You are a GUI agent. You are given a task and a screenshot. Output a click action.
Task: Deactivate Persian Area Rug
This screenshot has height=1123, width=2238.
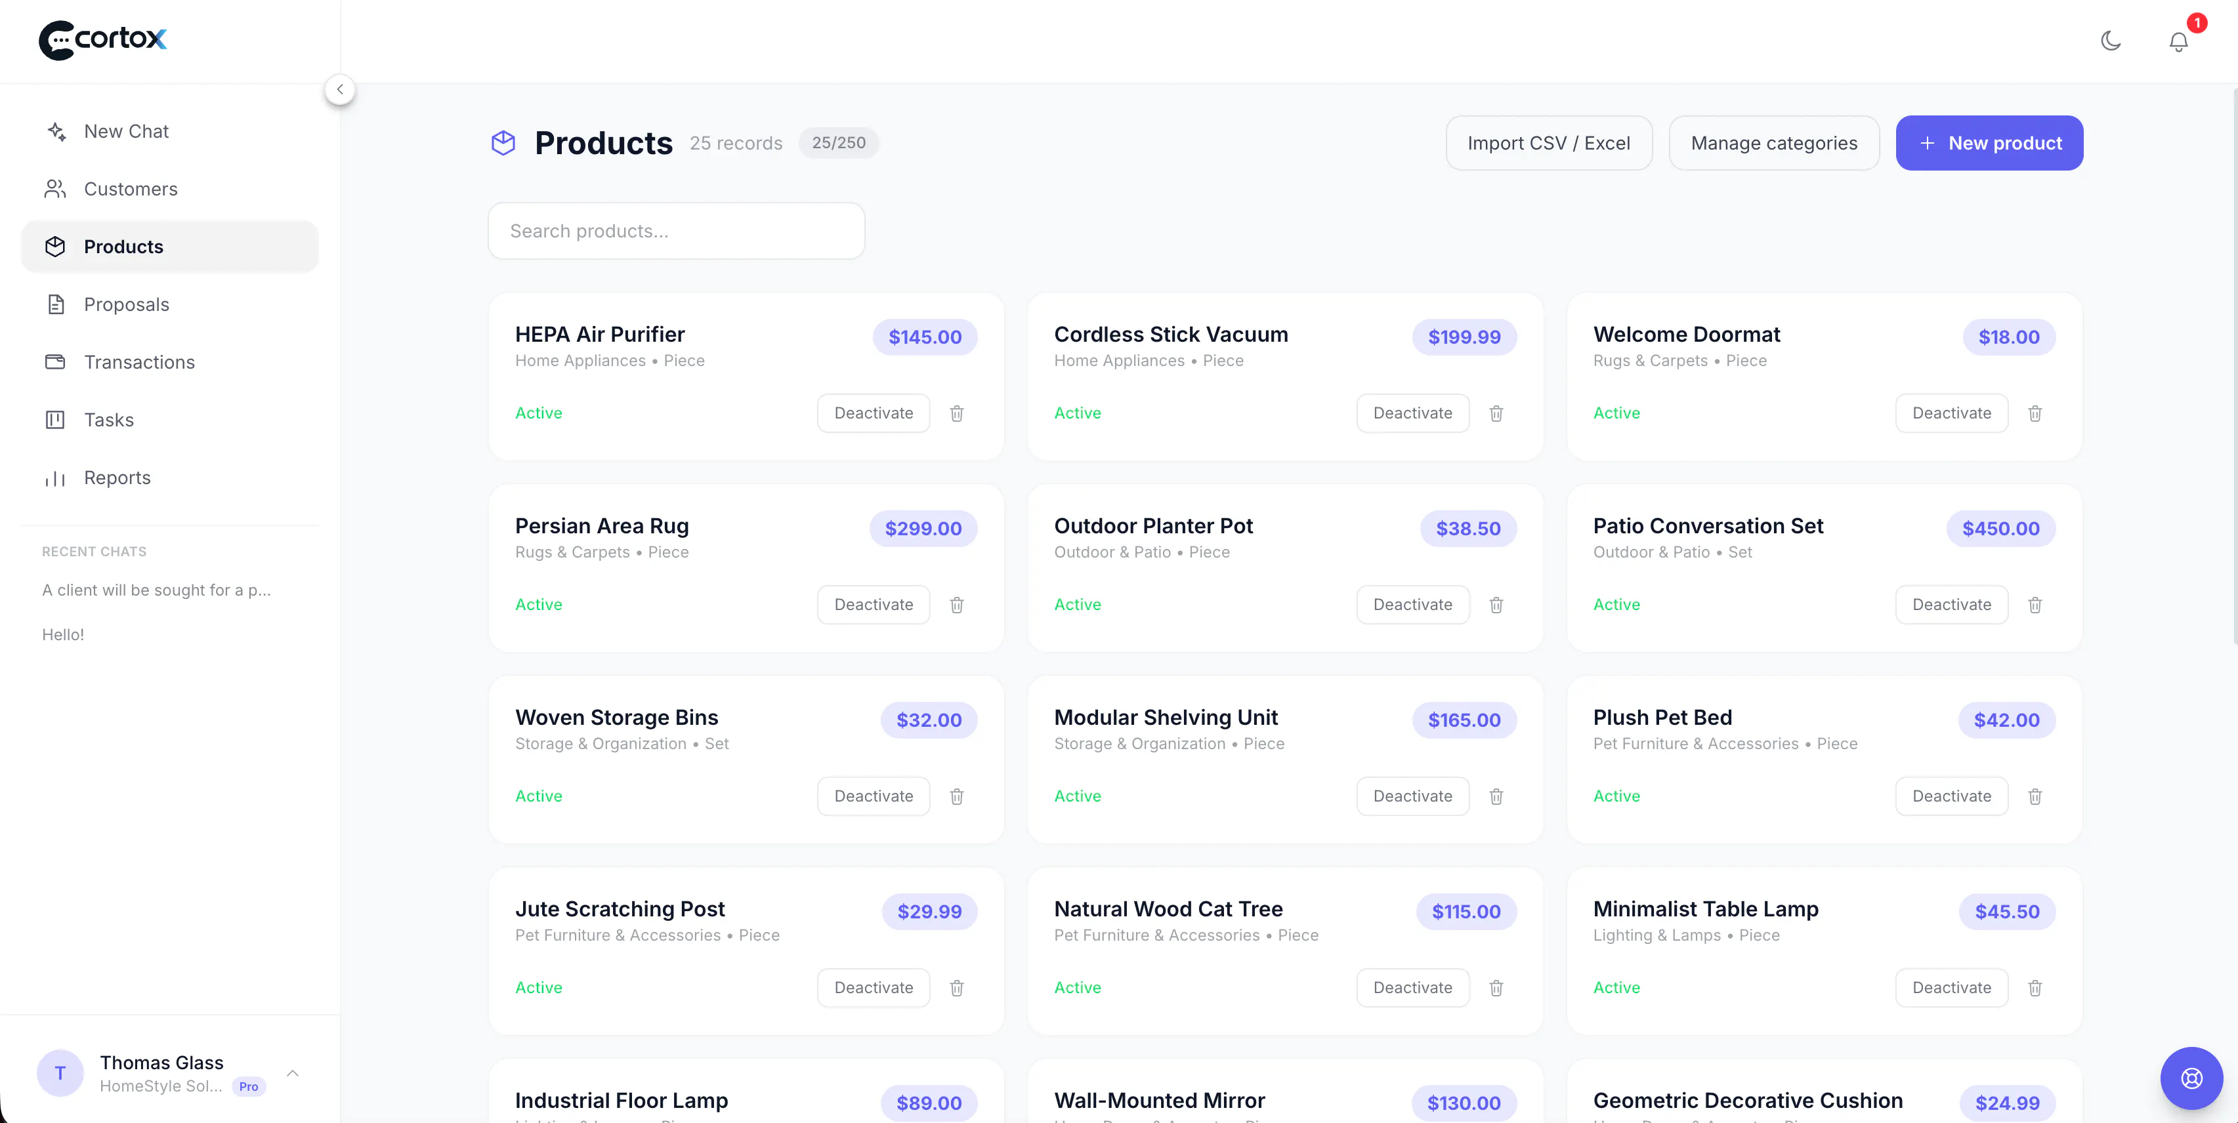click(x=873, y=605)
